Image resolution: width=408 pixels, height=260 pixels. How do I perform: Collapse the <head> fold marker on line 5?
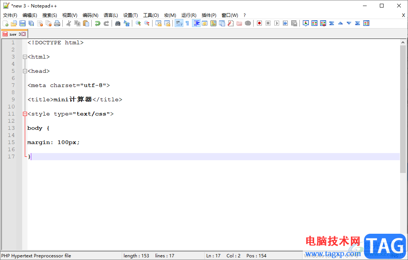click(25, 71)
